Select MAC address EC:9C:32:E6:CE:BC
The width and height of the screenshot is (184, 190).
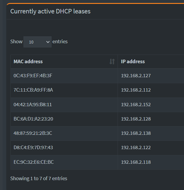(x=34, y=162)
